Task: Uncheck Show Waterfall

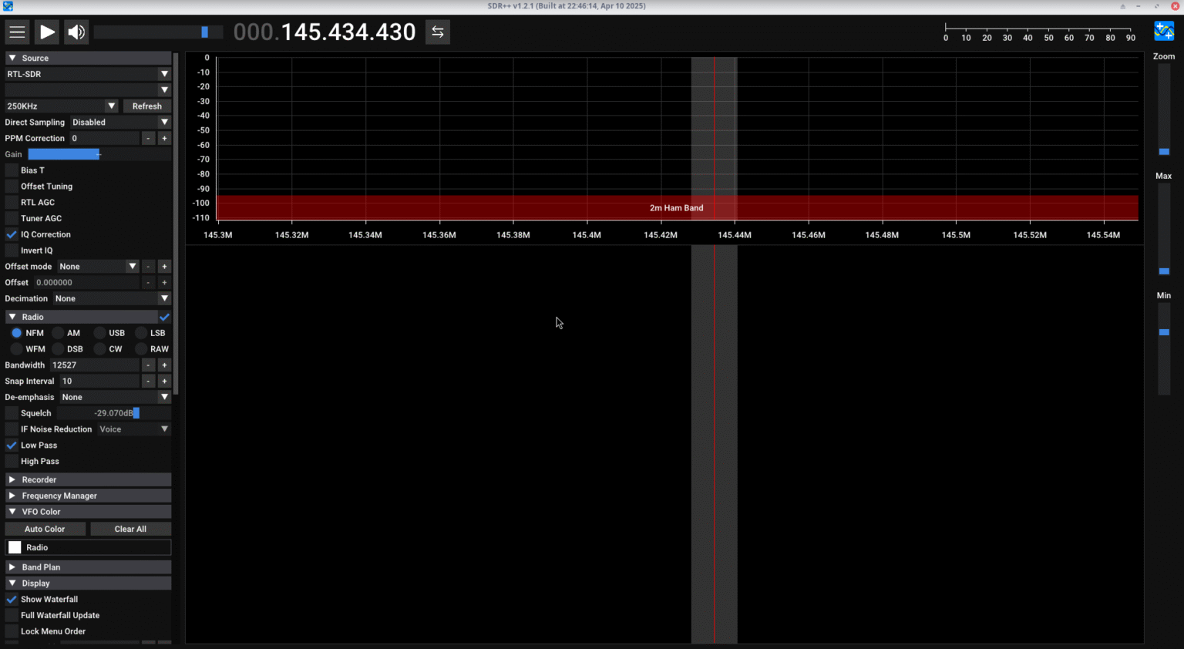Action: click(x=12, y=599)
